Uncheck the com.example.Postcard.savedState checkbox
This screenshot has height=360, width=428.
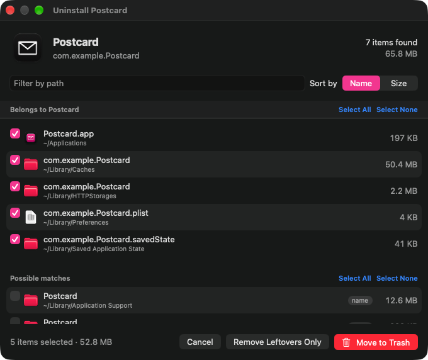[x=15, y=240]
